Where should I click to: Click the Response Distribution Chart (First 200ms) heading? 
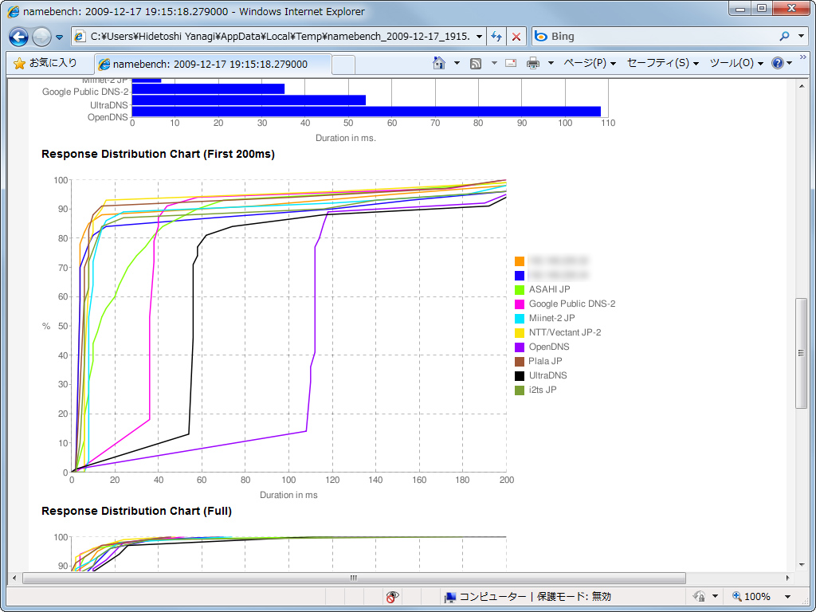tap(159, 154)
